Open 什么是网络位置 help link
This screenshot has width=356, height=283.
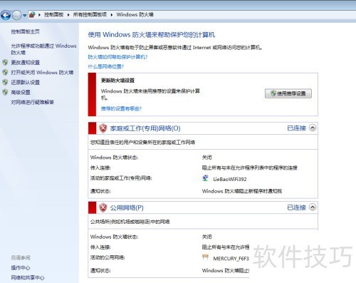click(106, 66)
